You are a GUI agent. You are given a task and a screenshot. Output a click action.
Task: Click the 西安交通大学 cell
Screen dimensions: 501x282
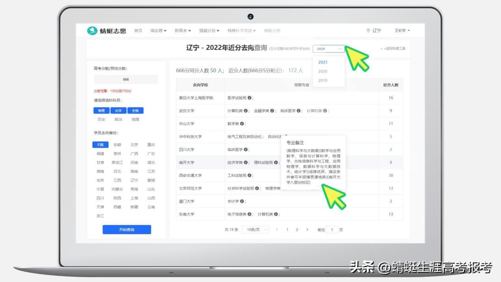pyautogui.click(x=201, y=175)
